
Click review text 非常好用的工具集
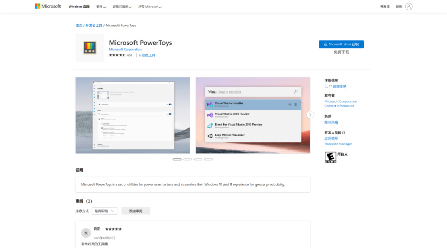pos(94,244)
